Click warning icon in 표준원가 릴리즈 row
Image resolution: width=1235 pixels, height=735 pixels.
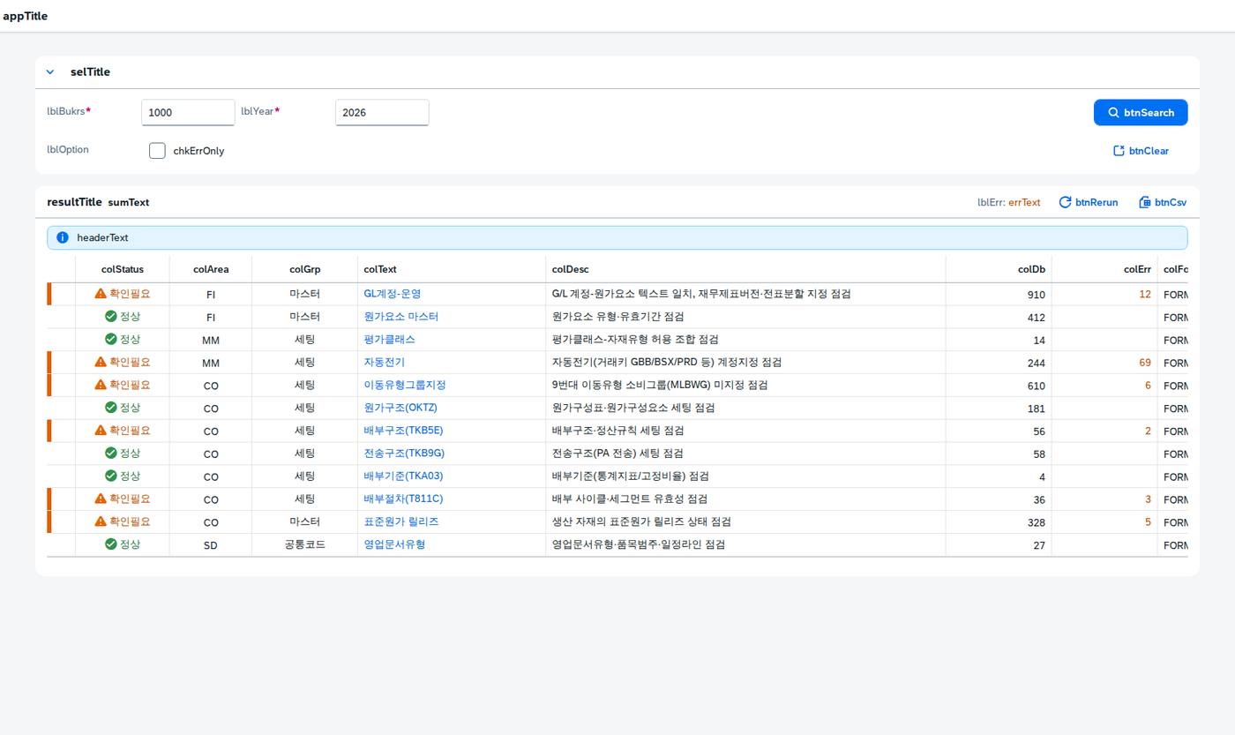pos(101,521)
